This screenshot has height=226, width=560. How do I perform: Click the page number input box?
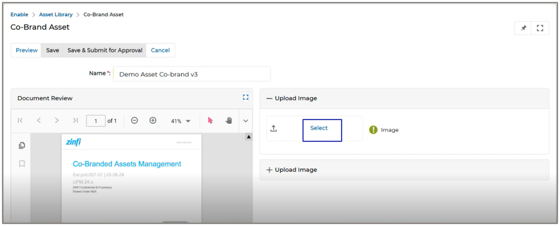96,121
